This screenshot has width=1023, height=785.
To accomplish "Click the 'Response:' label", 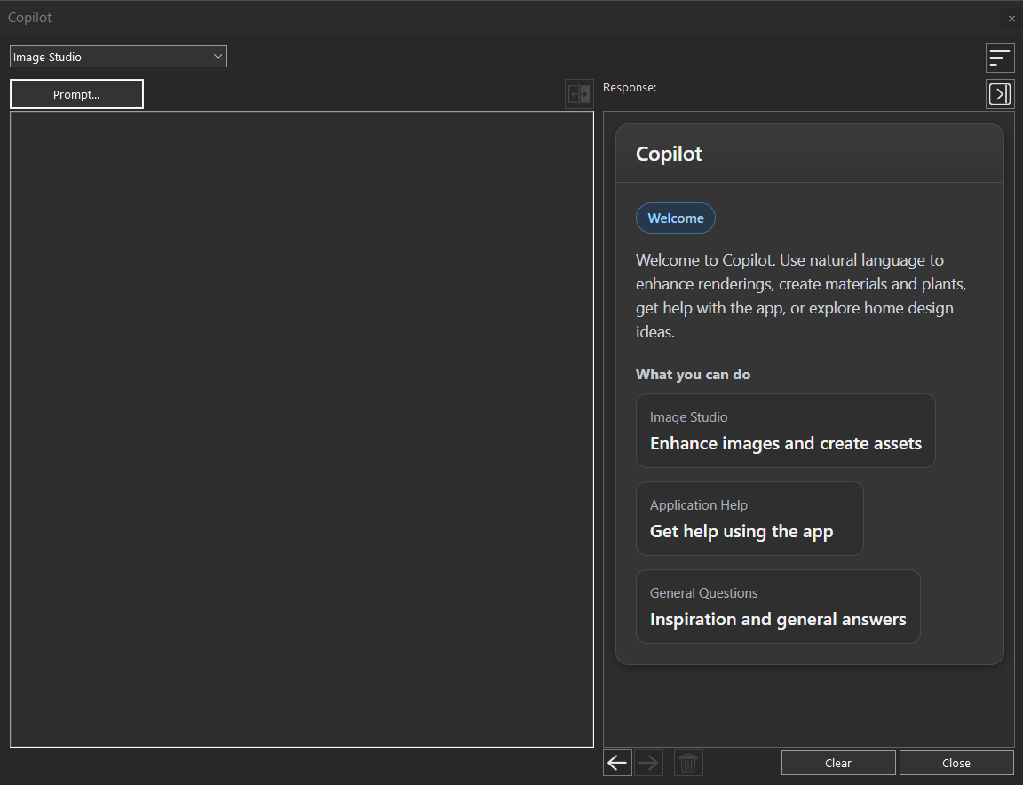I will pyautogui.click(x=630, y=87).
